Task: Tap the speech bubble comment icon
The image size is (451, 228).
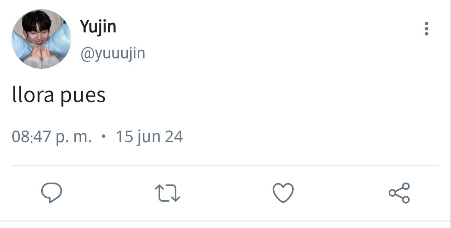Action: tap(52, 193)
